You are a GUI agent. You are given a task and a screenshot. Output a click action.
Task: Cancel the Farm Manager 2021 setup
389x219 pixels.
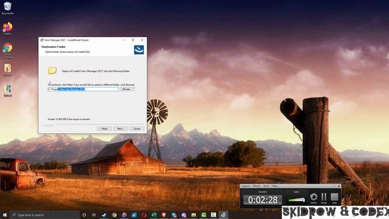137,128
